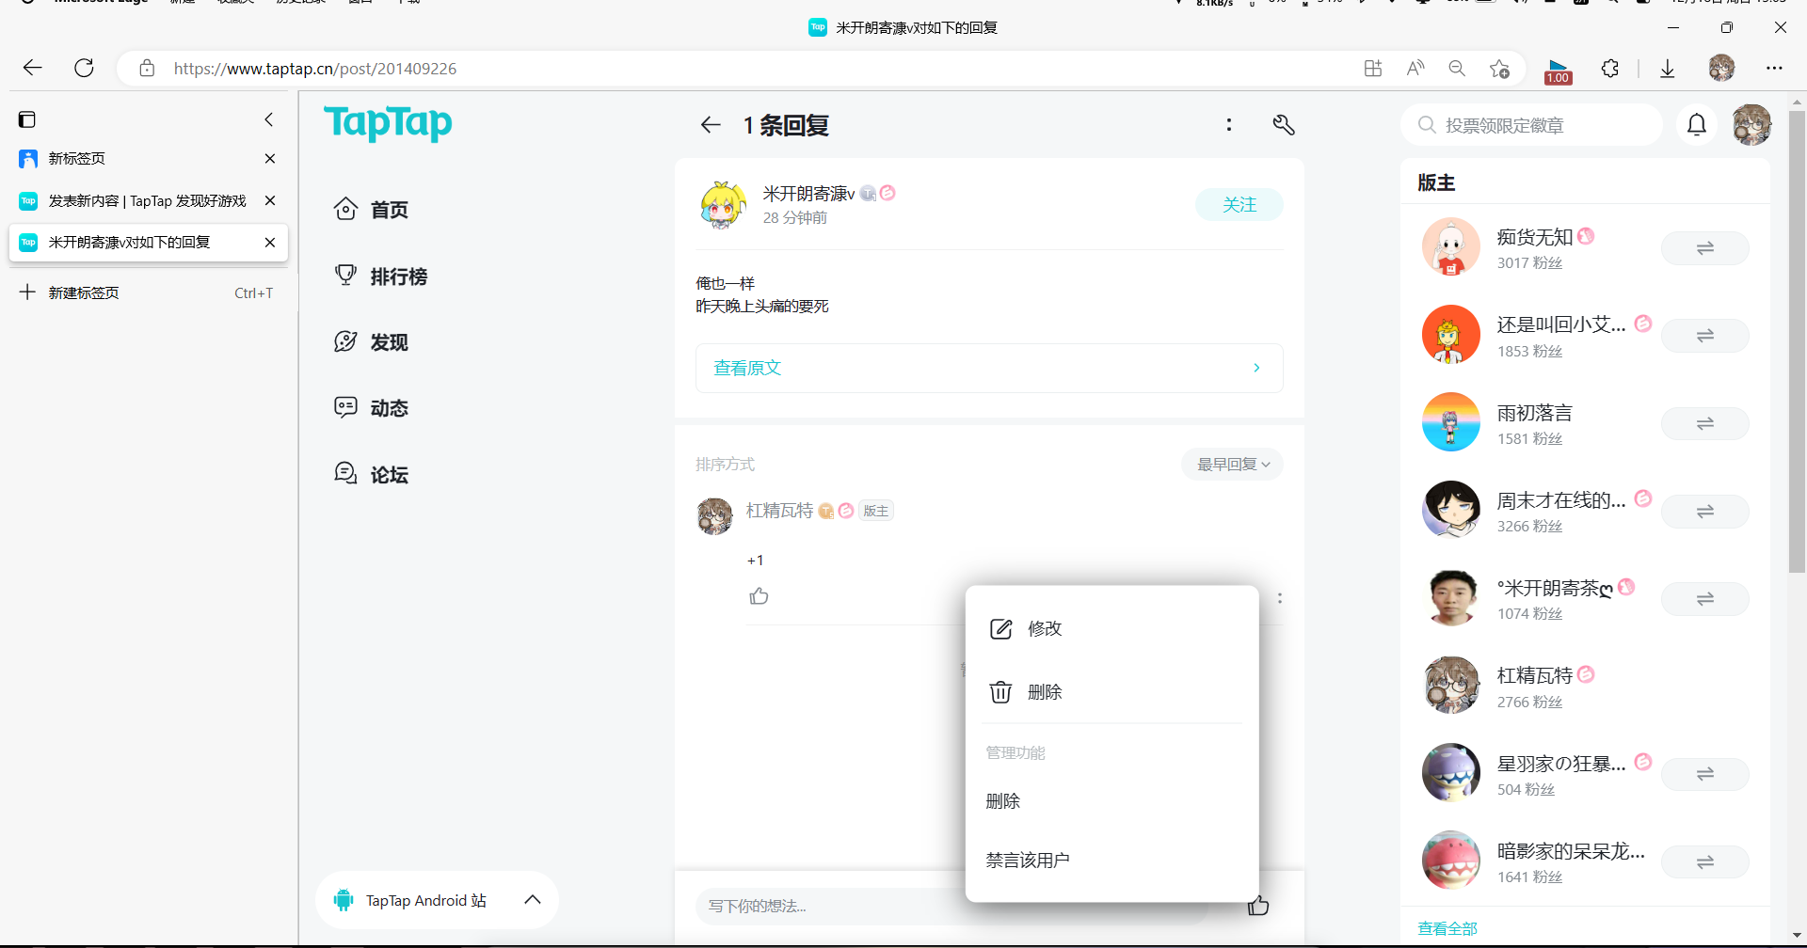Screen dimensions: 1807x948
Task: Open the Edge settings three-dot menu
Action: 1774,68
